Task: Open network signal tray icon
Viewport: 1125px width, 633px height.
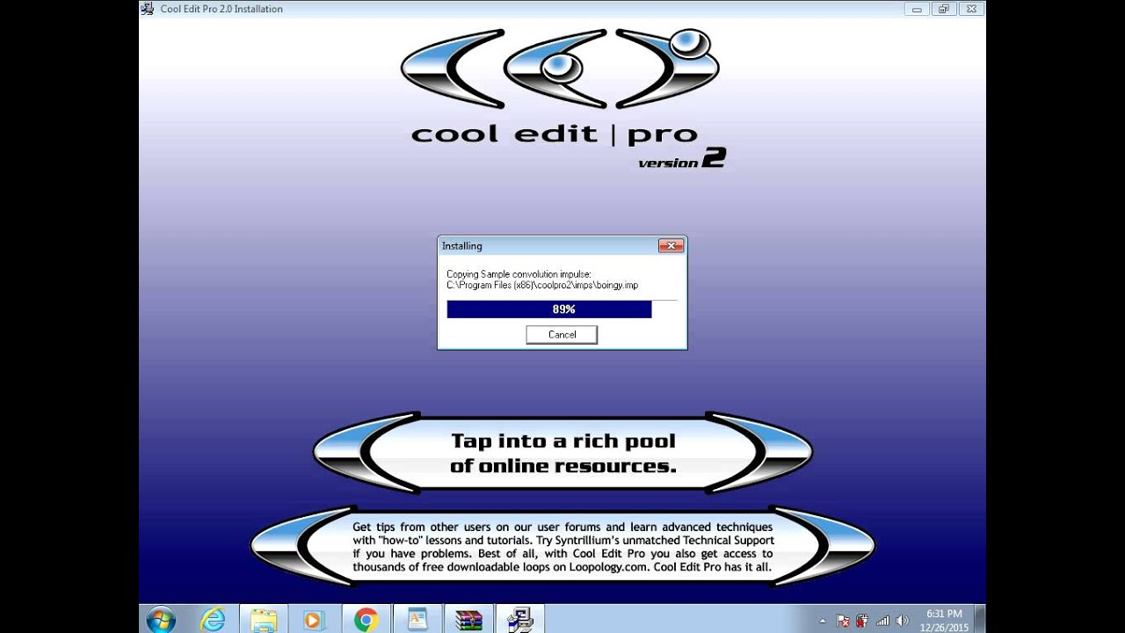Action: pos(882,620)
